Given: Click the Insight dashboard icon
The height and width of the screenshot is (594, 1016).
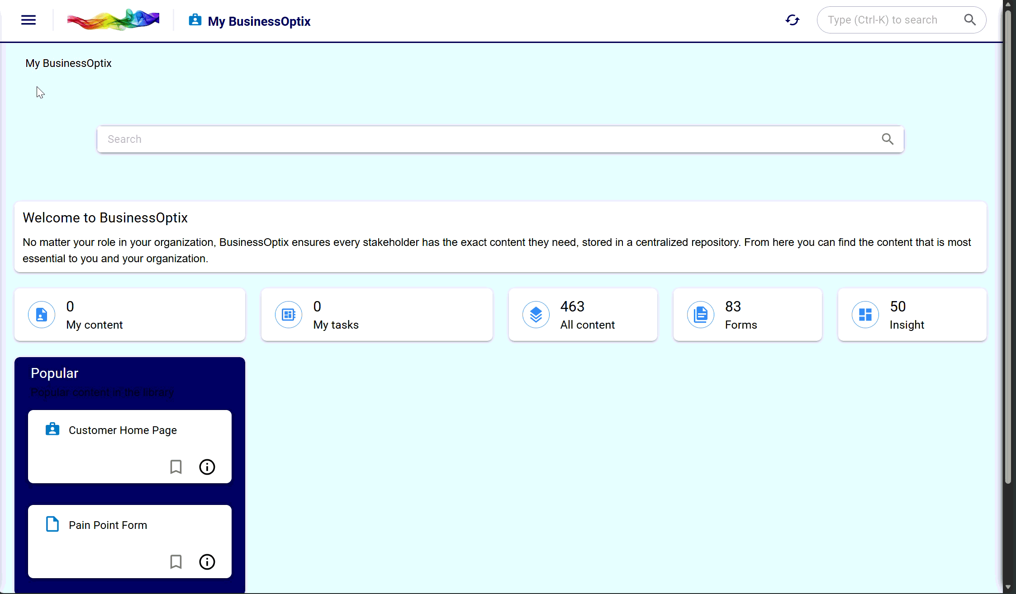Looking at the screenshot, I should pyautogui.click(x=865, y=315).
